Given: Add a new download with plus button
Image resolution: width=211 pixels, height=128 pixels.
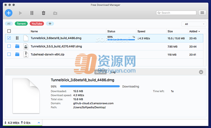Looking at the screenshot, I should [9, 13].
